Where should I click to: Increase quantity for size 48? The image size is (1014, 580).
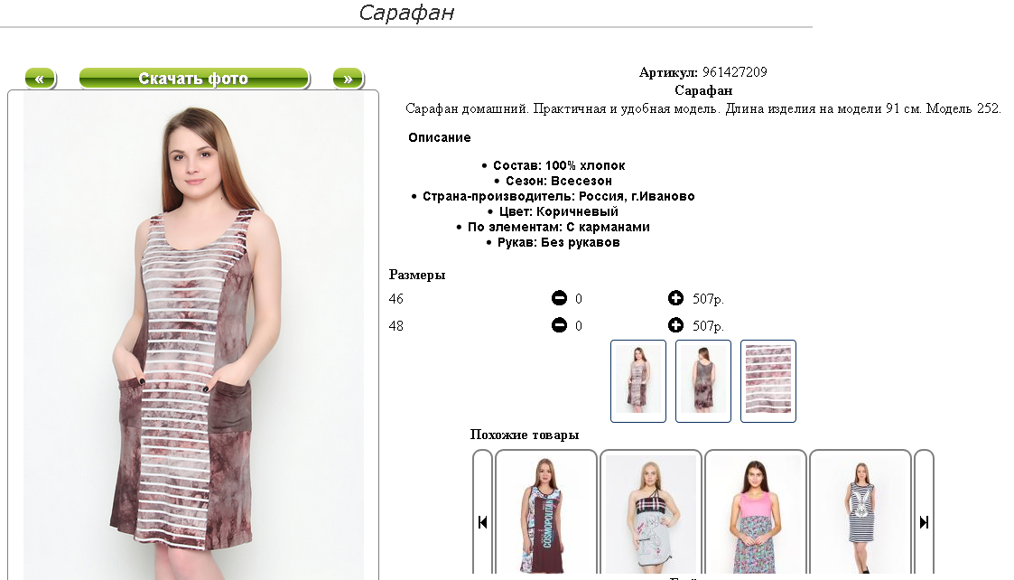click(x=675, y=325)
